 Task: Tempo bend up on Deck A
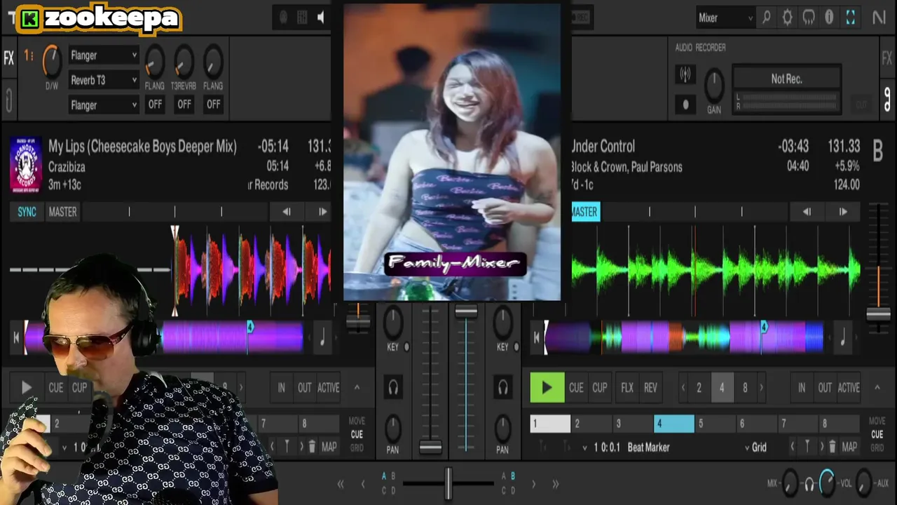click(x=322, y=212)
